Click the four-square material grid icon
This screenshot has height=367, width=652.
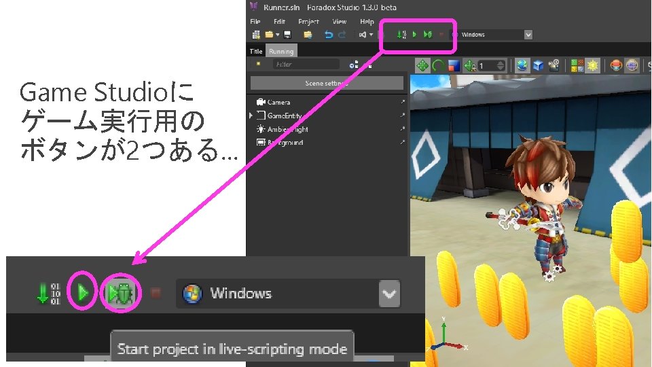(x=577, y=65)
